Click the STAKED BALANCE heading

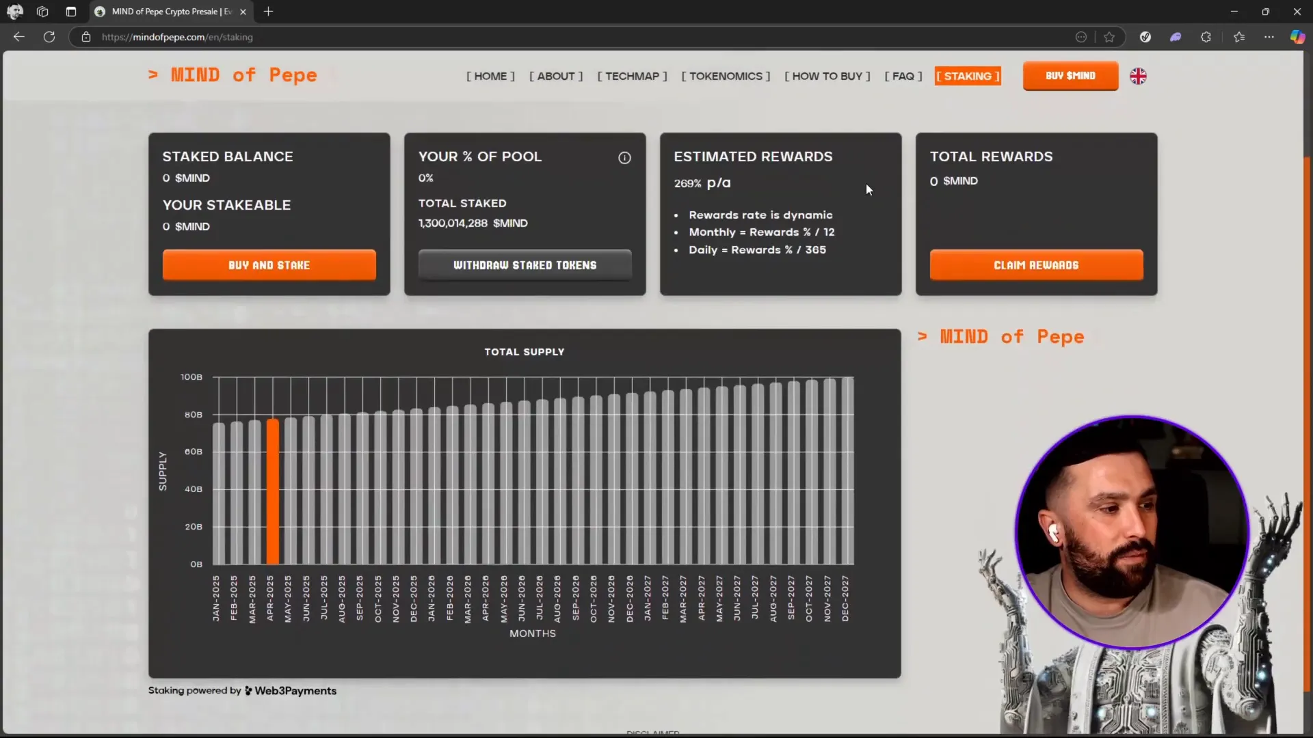228,156
